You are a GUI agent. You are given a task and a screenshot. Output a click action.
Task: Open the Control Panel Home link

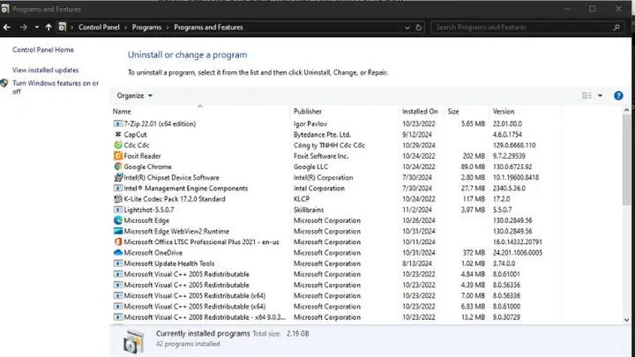click(x=43, y=49)
